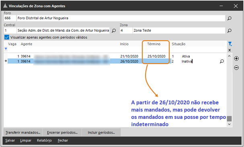Image resolution: width=244 pixels, height=147 pixels.
Task: Click Vaga column header
Action: (12, 44)
